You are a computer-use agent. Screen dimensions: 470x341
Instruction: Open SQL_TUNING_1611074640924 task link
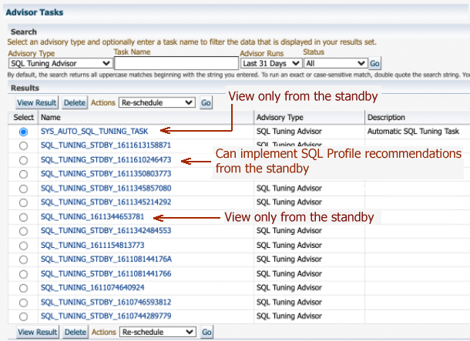pos(92,287)
